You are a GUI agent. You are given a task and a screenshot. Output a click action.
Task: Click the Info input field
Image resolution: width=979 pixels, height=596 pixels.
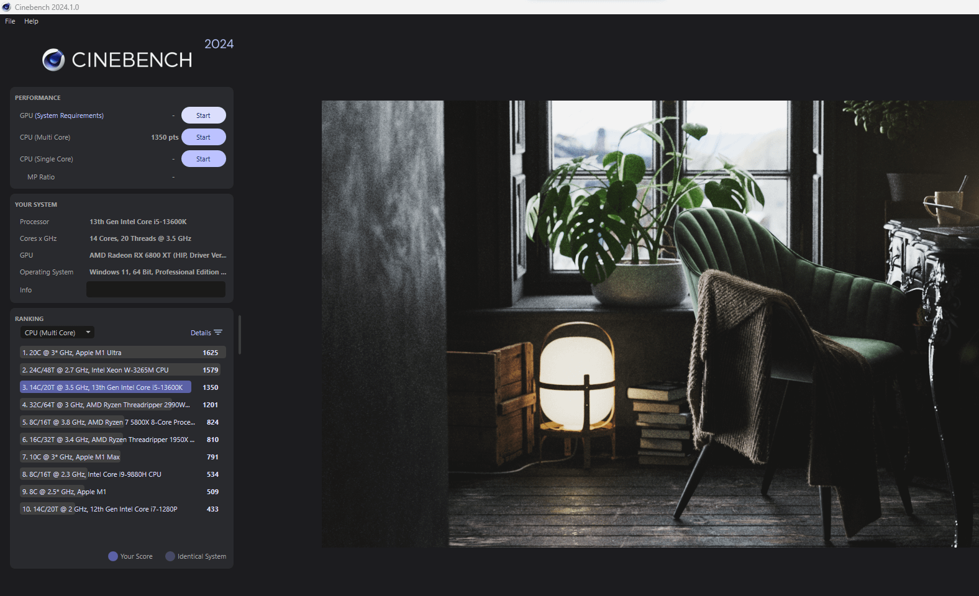tap(156, 289)
